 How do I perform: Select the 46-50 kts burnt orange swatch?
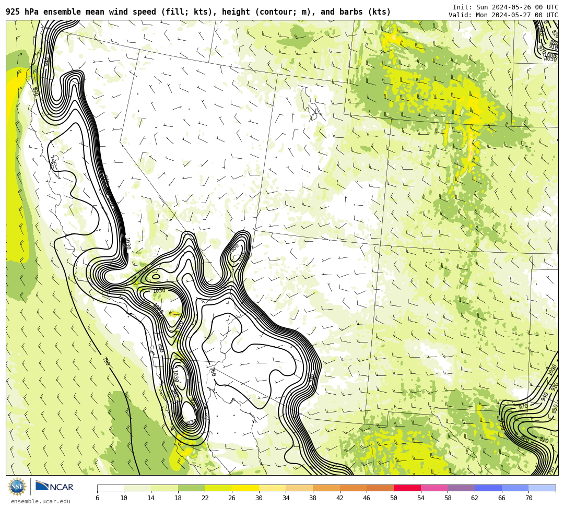pos(380,488)
